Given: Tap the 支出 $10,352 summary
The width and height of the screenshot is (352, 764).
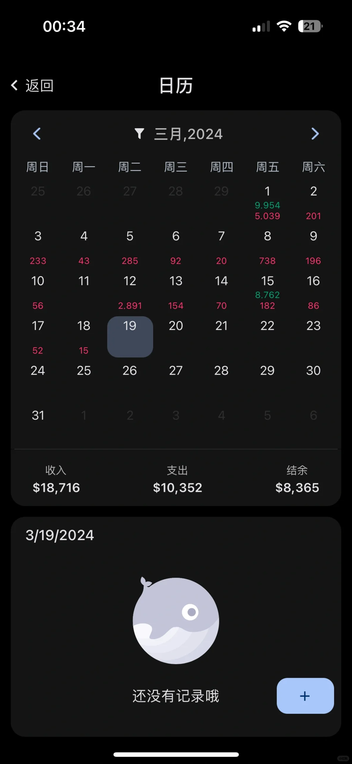Looking at the screenshot, I should (177, 479).
